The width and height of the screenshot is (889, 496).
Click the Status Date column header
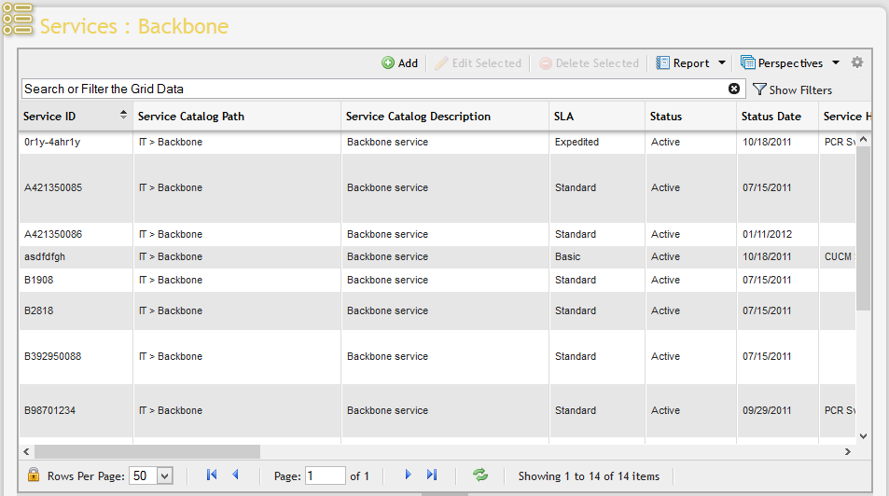771,117
